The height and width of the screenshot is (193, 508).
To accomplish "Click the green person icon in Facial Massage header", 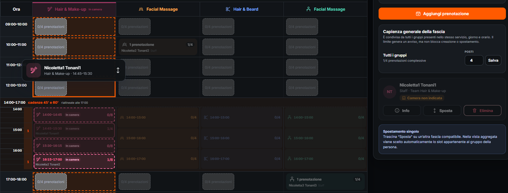I will click(x=309, y=9).
